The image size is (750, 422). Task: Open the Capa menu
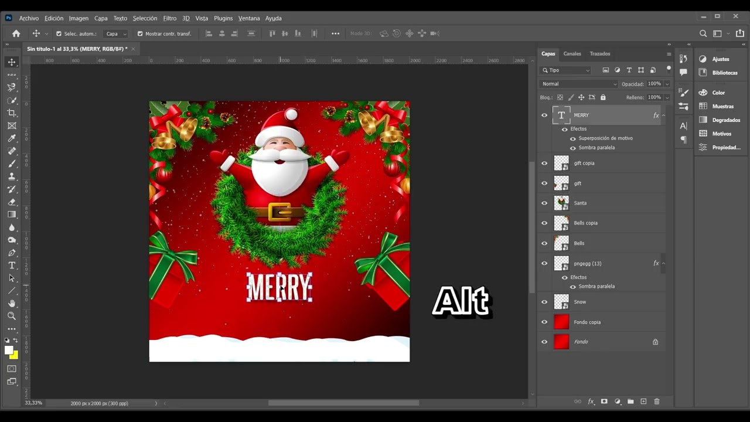pyautogui.click(x=101, y=18)
